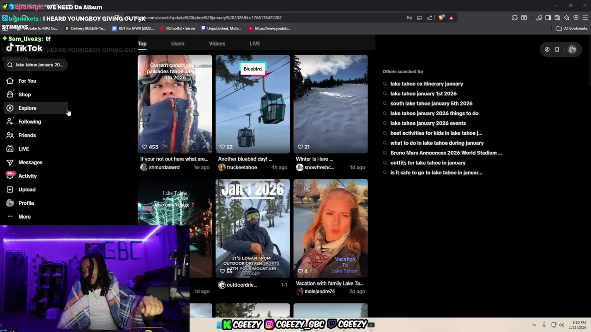Open the music playlist icon in toolbar

click(x=539, y=18)
